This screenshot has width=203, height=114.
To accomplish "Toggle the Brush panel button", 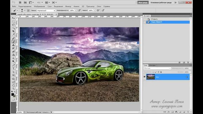I will [28, 10].
